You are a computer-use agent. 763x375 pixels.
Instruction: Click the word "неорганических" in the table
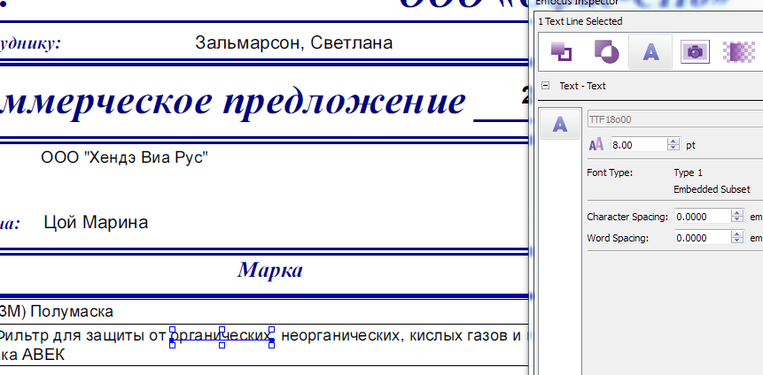click(x=342, y=336)
